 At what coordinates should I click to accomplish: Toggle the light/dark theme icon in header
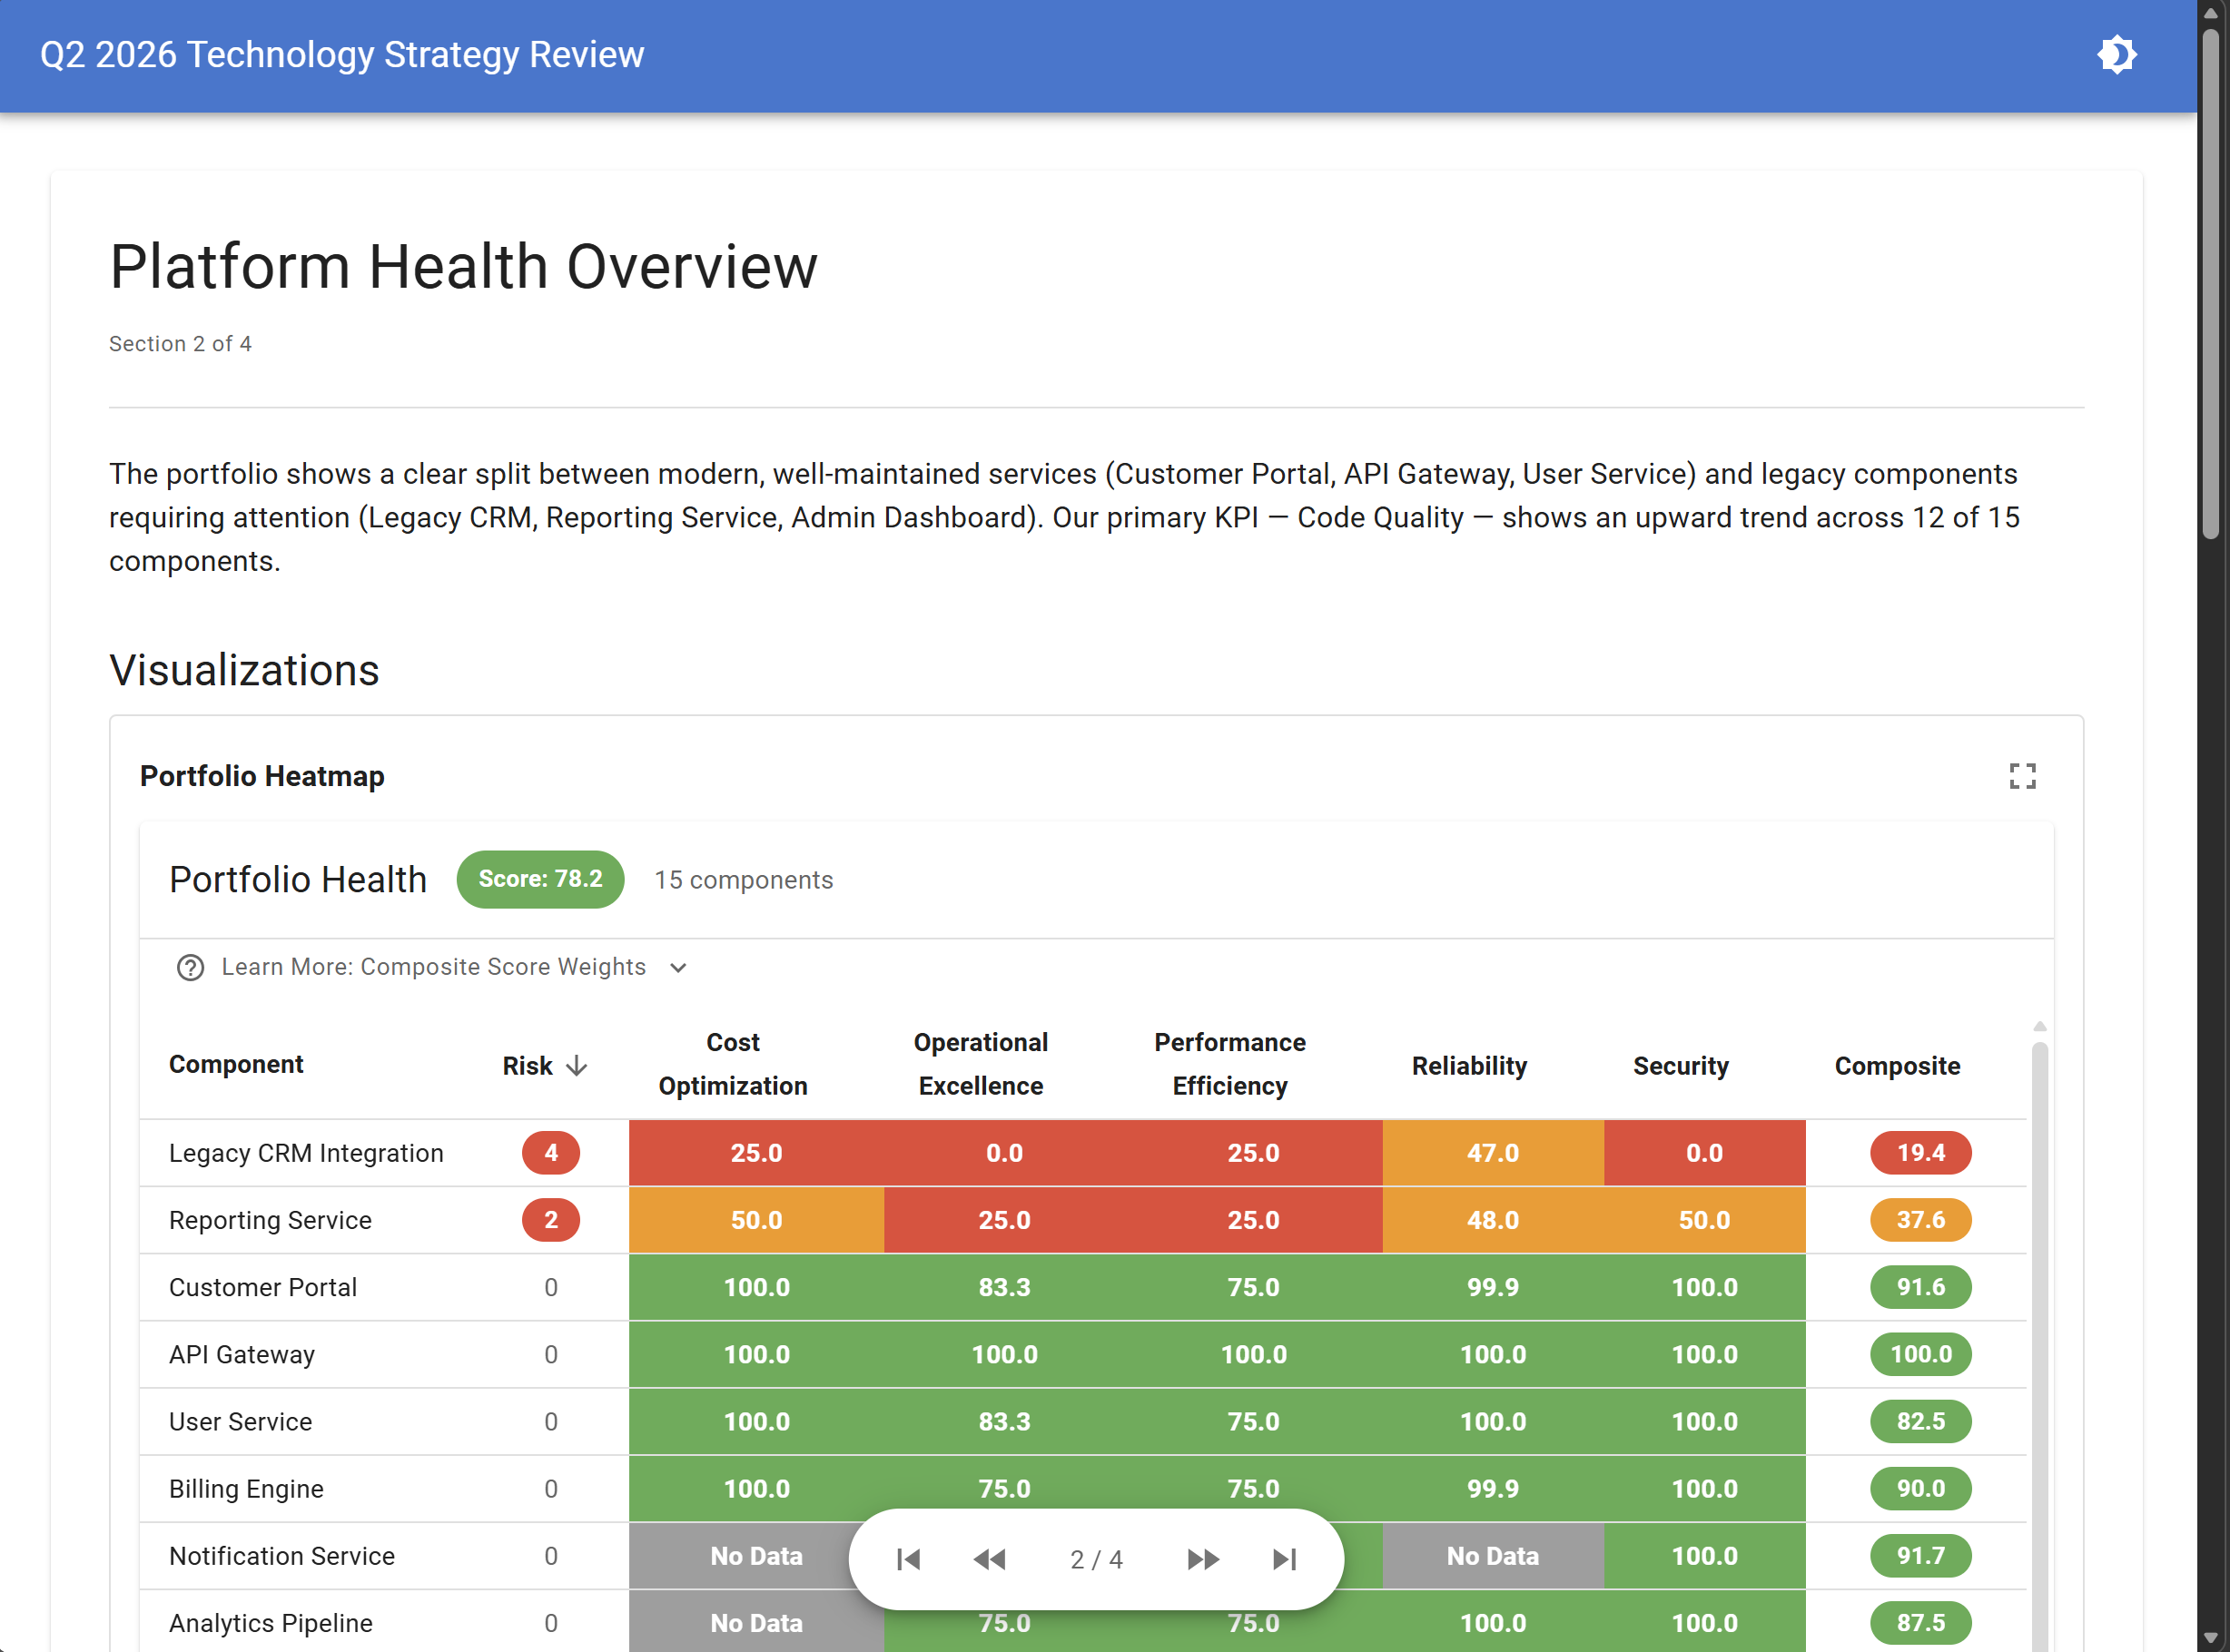coord(2116,55)
